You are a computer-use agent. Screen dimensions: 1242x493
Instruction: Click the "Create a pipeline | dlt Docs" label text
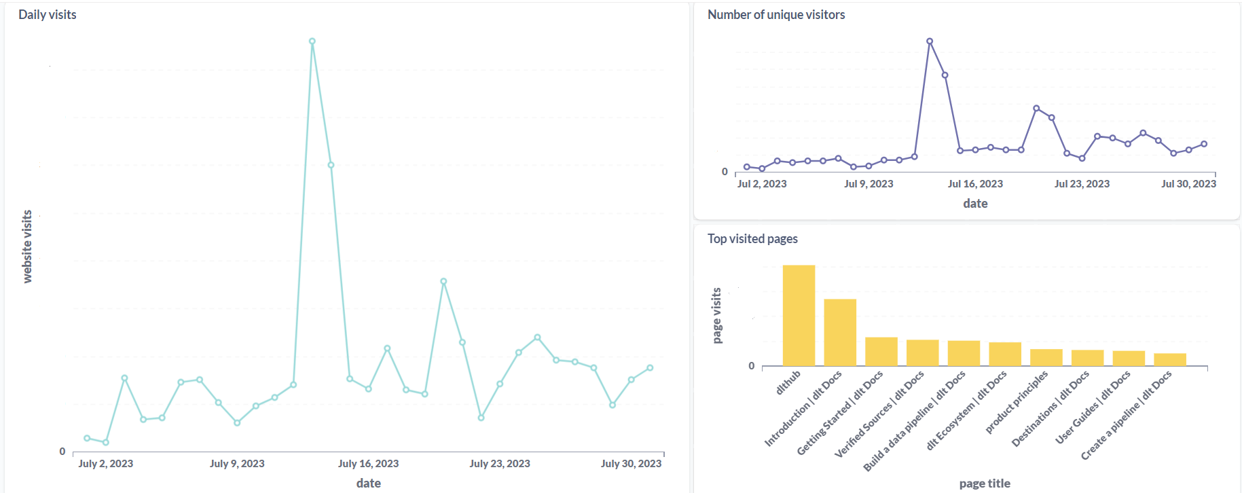[x=1127, y=415]
